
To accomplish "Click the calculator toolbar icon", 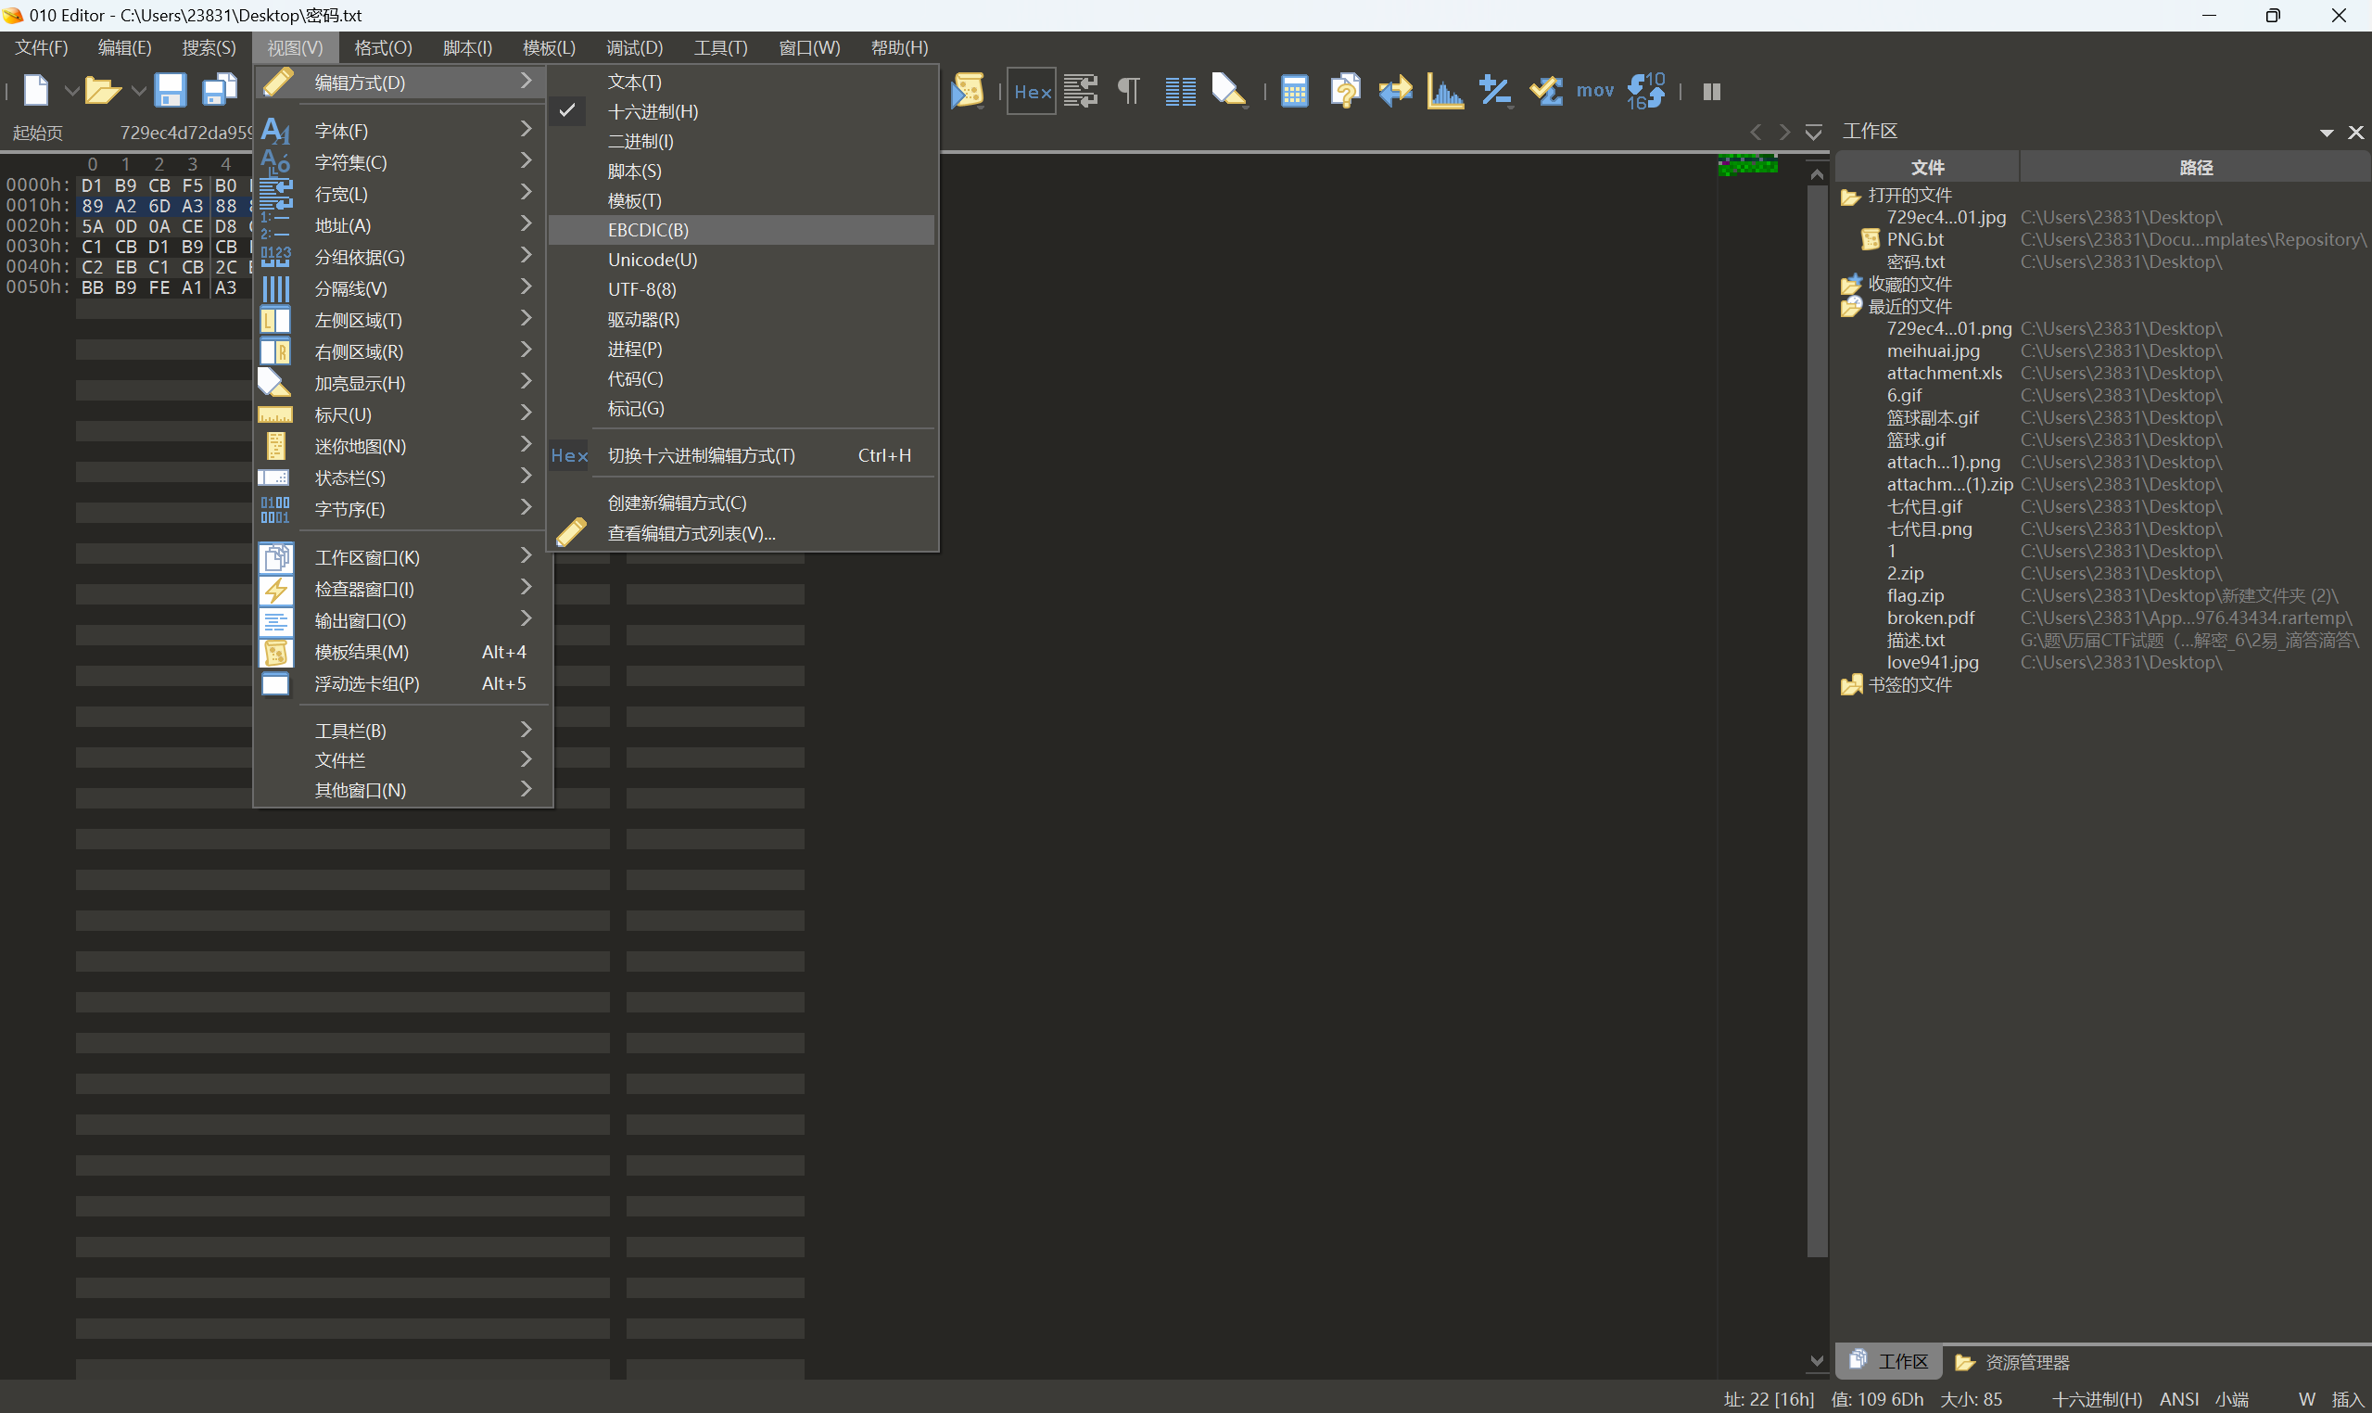I will click(1295, 92).
